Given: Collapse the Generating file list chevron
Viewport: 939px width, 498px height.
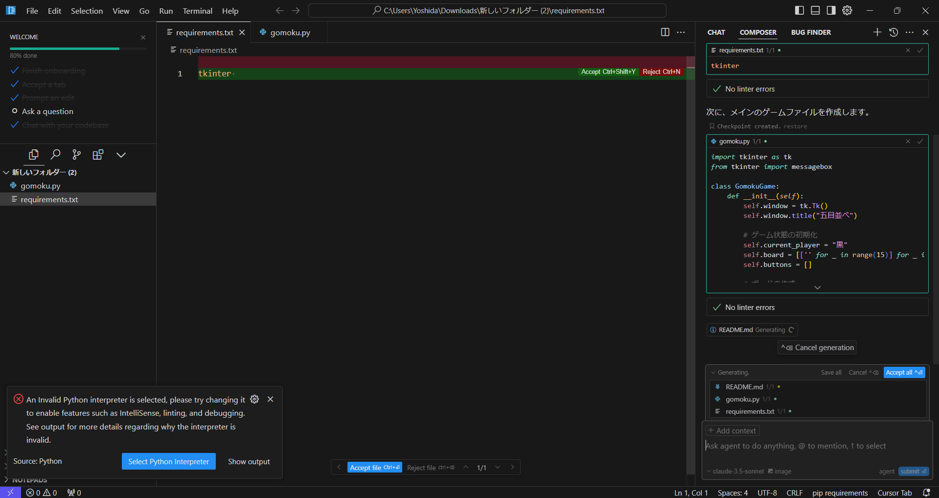Looking at the screenshot, I should tap(713, 373).
